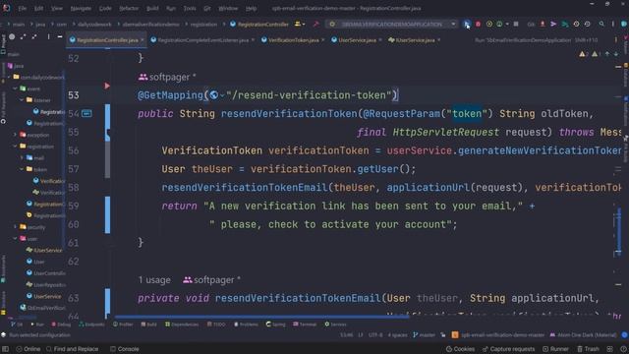Switch to RegistrationCompleteEventListener.java tab

(x=203, y=40)
